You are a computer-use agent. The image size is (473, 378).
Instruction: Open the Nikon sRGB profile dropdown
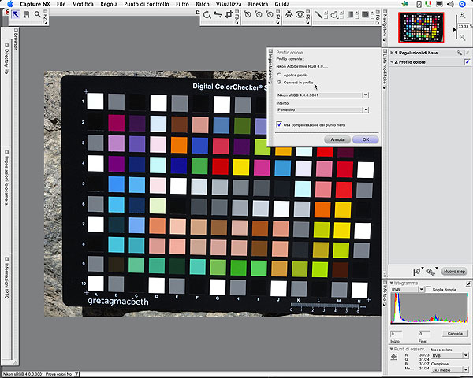[x=322, y=95]
